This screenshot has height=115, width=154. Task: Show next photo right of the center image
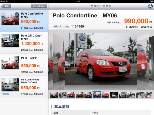pos(143,59)
